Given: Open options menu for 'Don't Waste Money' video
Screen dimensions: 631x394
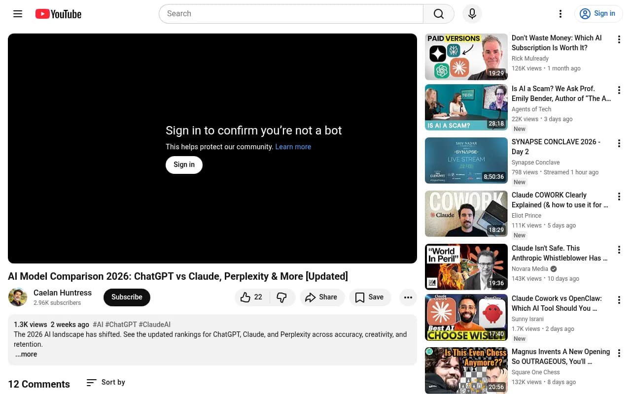Looking at the screenshot, I should click(x=619, y=39).
